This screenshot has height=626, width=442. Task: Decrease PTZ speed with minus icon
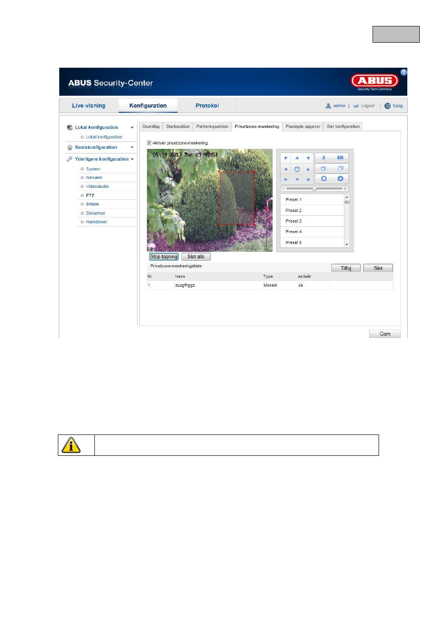[x=283, y=189]
